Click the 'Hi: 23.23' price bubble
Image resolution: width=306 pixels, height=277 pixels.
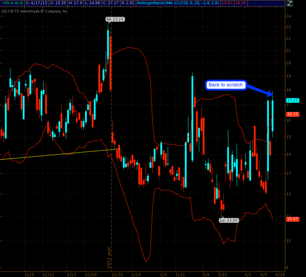click(114, 19)
